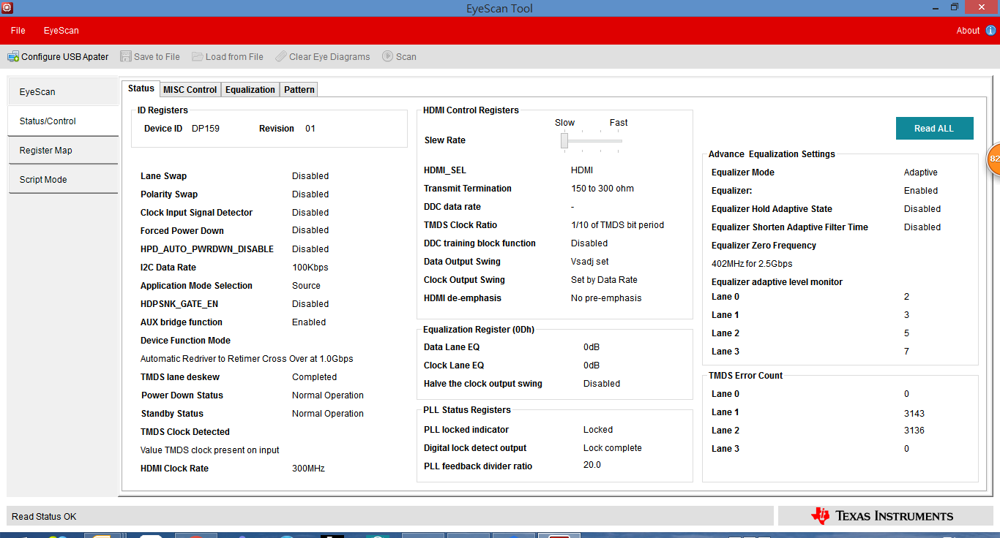Click the TMDS Error Count Lane 1 value '3143'
The image size is (1000, 538).
click(x=914, y=414)
